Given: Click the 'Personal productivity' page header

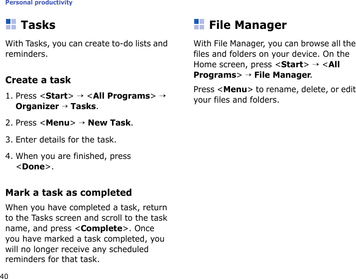Looking at the screenshot, I should (x=39, y=3).
